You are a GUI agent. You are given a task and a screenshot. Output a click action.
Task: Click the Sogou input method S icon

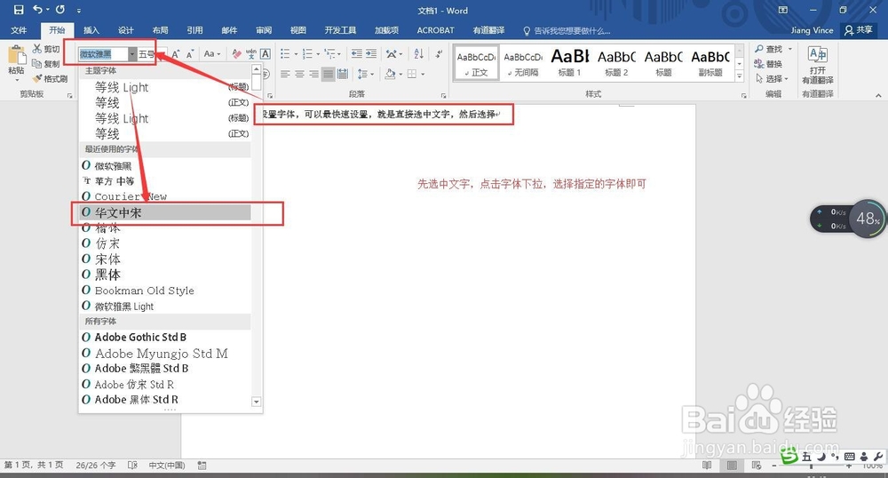pos(789,457)
